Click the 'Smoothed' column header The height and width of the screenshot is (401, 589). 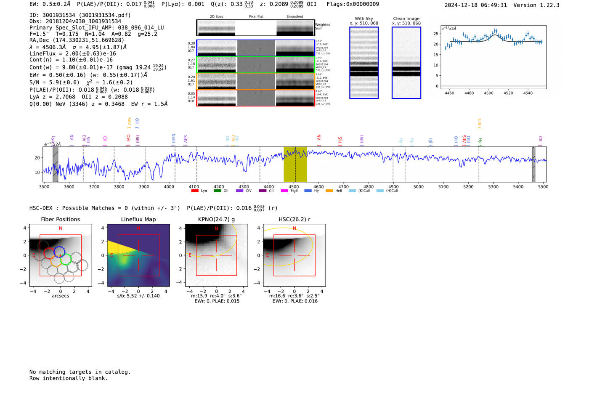(x=295, y=17)
